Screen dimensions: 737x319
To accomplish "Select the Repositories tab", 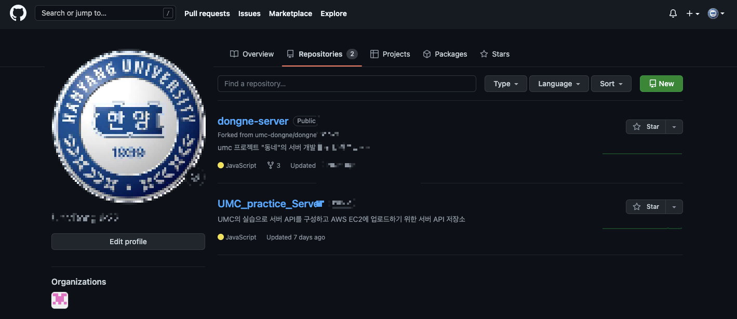I will (x=322, y=54).
